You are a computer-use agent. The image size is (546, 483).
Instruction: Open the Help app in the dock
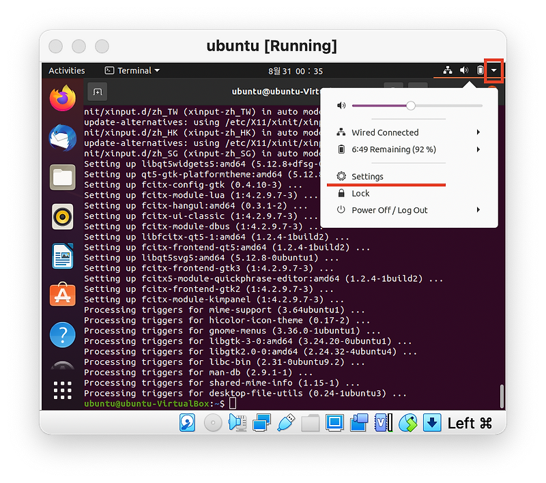coord(61,335)
